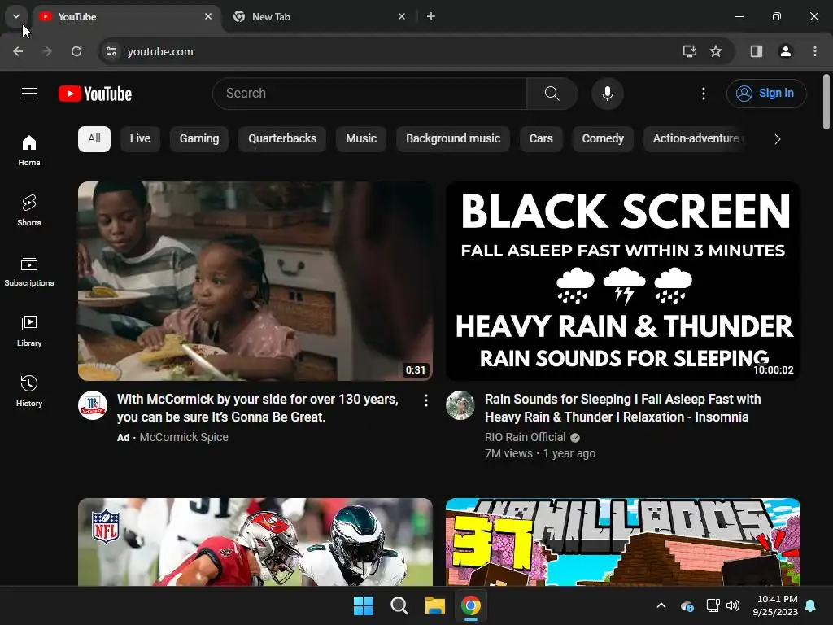
Task: Select the Gaming filter chip
Action: 199,138
